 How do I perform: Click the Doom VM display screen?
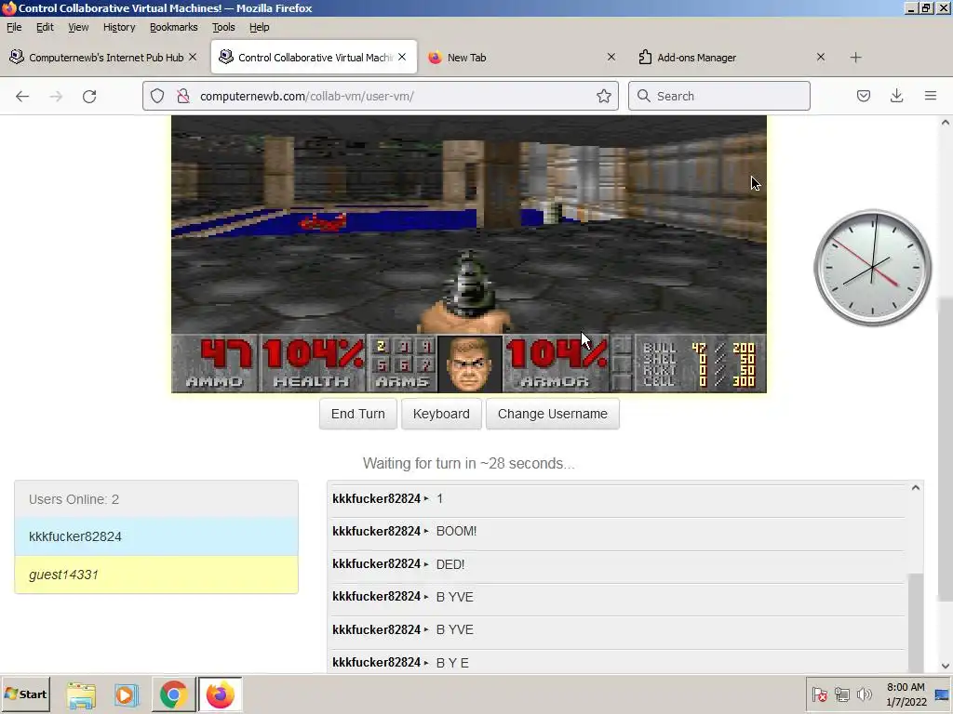pyautogui.click(x=469, y=255)
